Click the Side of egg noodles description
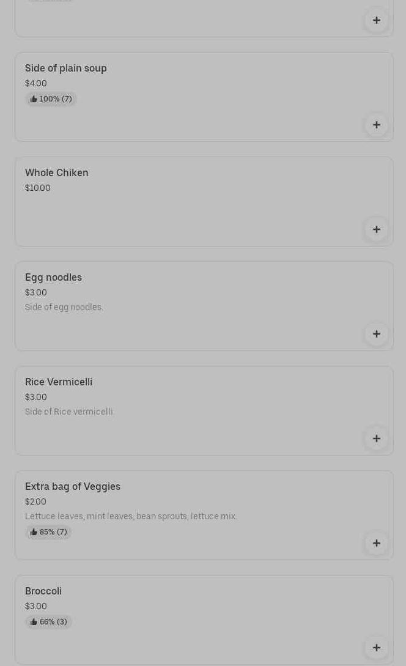406x666 pixels. [64, 307]
